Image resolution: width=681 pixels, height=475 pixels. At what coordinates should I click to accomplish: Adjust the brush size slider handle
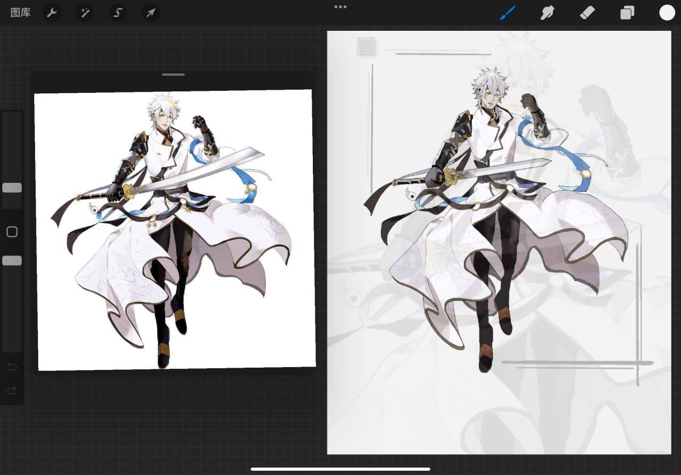pyautogui.click(x=12, y=188)
